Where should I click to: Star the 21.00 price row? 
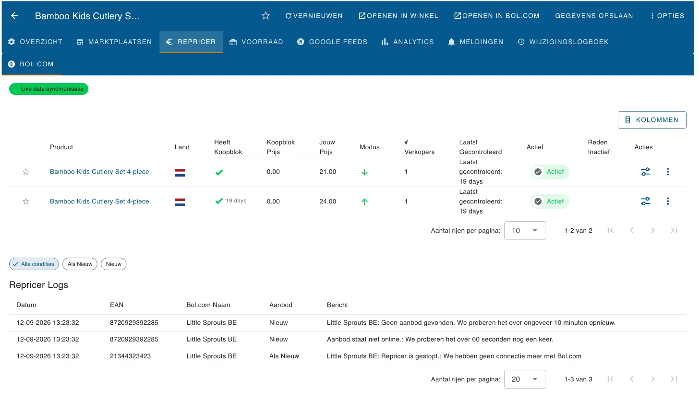pyautogui.click(x=26, y=172)
